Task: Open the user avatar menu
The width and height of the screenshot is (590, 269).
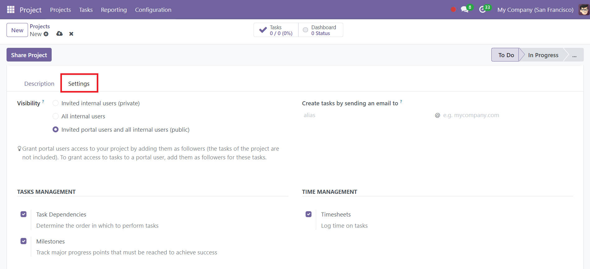Action: click(584, 10)
